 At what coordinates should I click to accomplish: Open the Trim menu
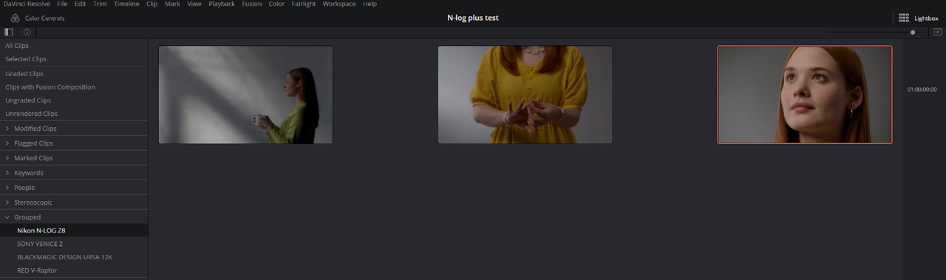tap(100, 4)
